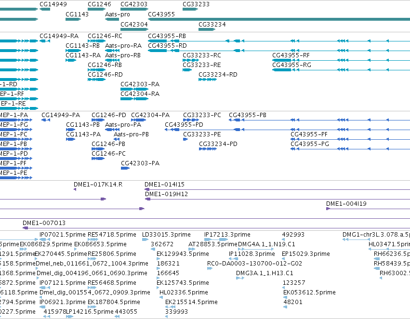Click EST LD33015.3prime label
The width and height of the screenshot is (410, 319).
point(166,235)
